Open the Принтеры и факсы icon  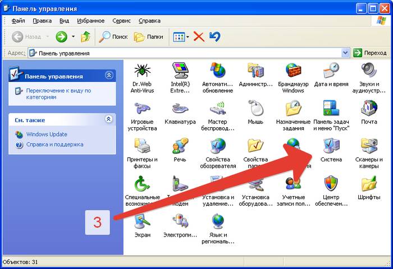pyautogui.click(x=142, y=147)
